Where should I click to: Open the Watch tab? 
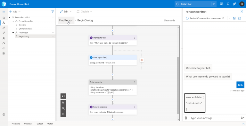tap(50, 124)
